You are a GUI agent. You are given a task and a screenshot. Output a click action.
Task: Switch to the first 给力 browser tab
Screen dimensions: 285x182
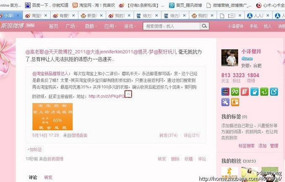point(147,16)
